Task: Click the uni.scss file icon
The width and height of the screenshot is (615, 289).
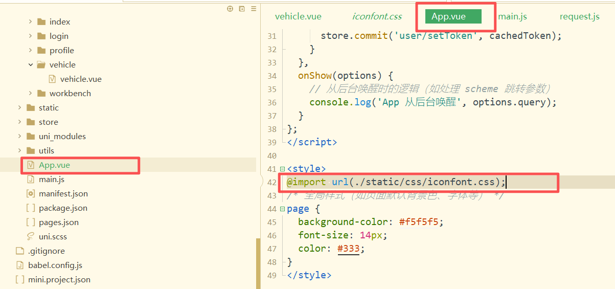Action: [31, 236]
